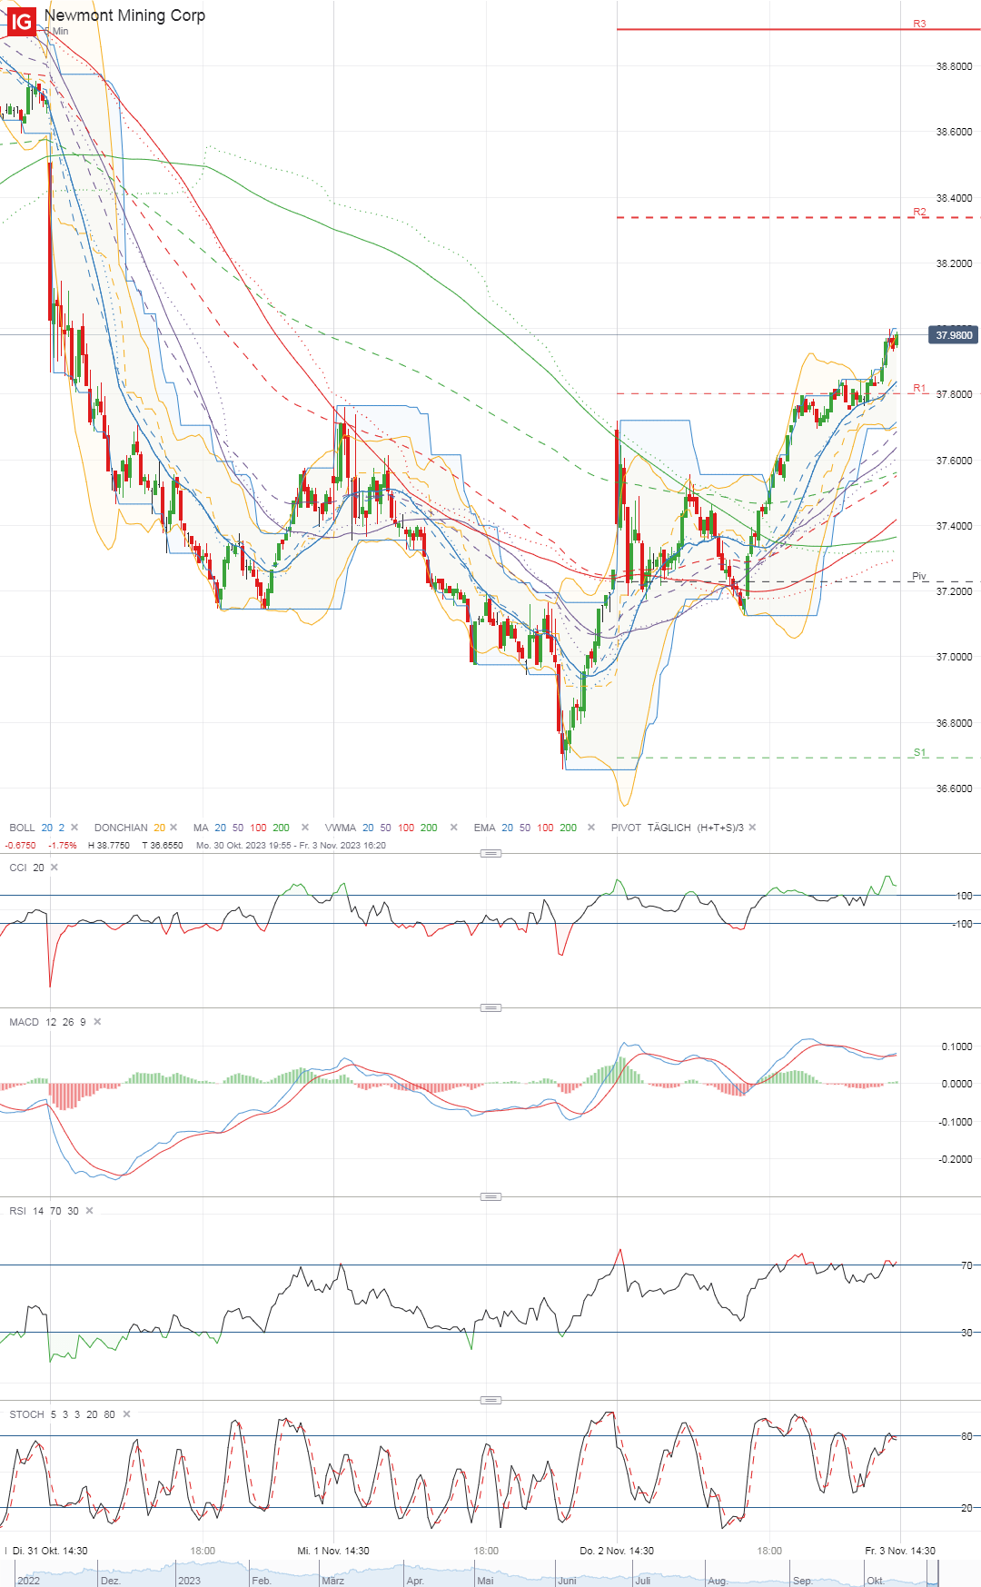Close the STOCH panel
981x1587 pixels.
(126, 1414)
